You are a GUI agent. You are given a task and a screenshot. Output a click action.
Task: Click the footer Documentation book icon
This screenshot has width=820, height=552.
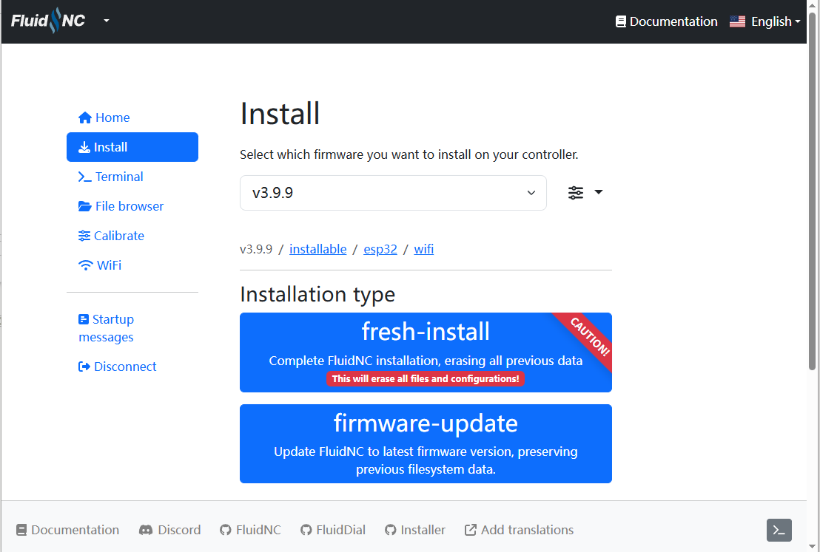click(x=21, y=530)
